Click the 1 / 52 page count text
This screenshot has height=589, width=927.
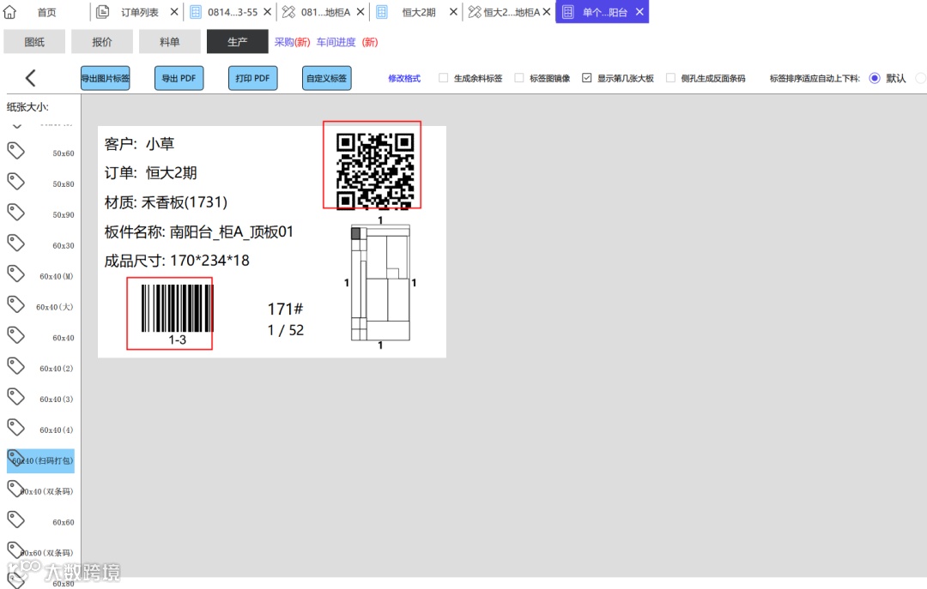tap(286, 330)
